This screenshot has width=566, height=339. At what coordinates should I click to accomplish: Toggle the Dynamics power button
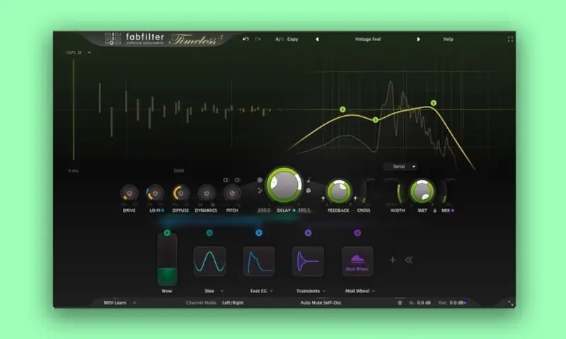[x=206, y=193]
